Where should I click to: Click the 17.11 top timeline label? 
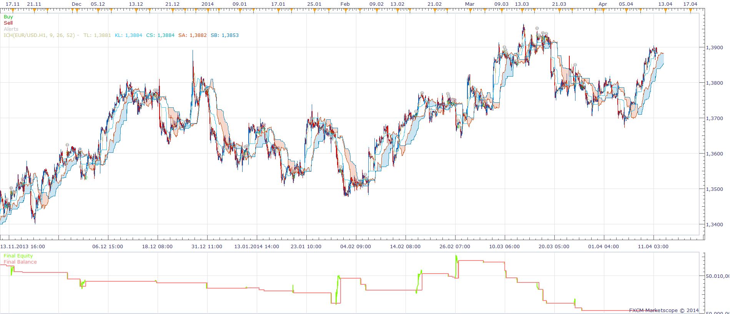[12, 4]
